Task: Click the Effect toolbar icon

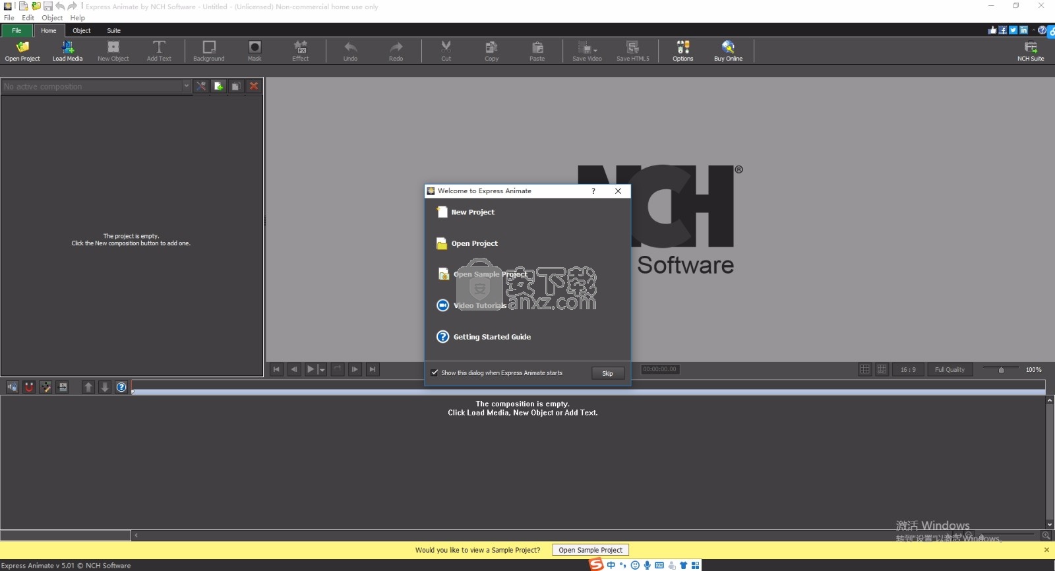Action: click(x=301, y=51)
